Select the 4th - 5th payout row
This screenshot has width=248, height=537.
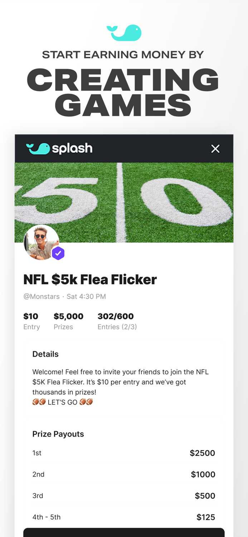[x=124, y=517]
